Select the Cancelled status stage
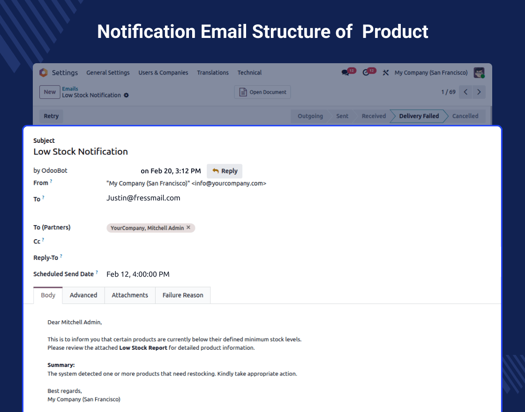 (x=465, y=116)
